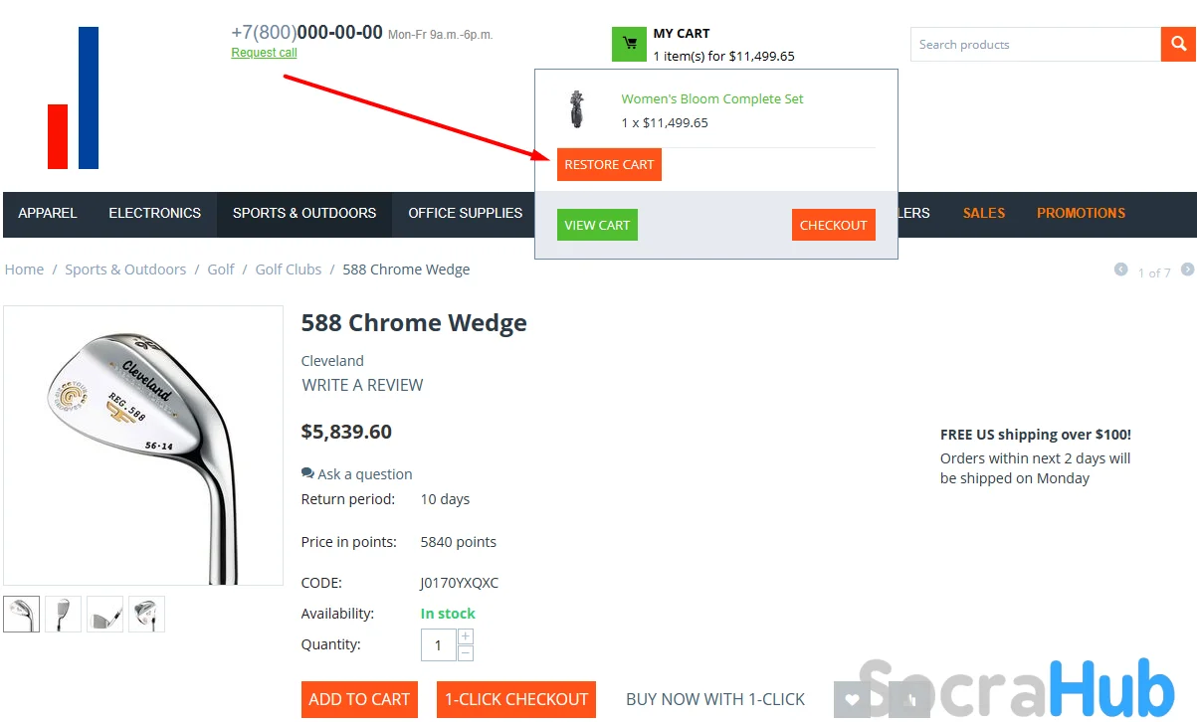The width and height of the screenshot is (1197, 722).
Task: Go to Home breadcrumb
Action: (24, 270)
